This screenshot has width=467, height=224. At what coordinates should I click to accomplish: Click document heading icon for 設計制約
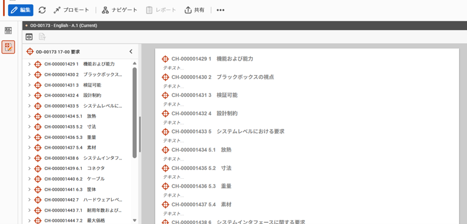tap(165, 113)
